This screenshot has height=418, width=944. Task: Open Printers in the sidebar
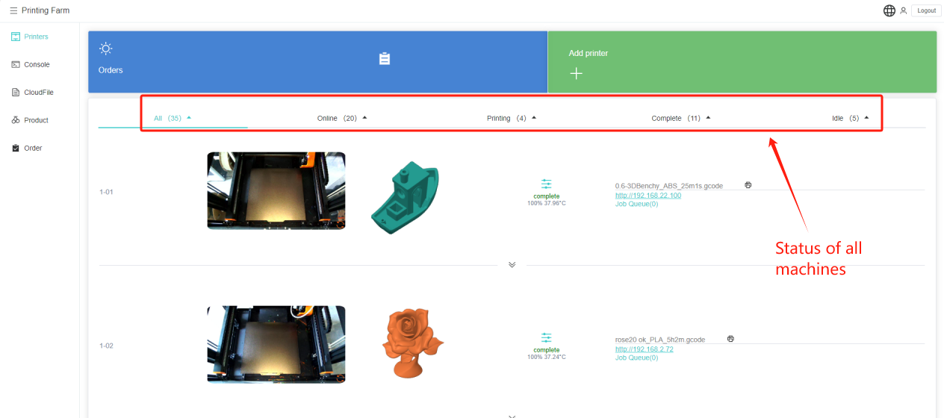36,37
